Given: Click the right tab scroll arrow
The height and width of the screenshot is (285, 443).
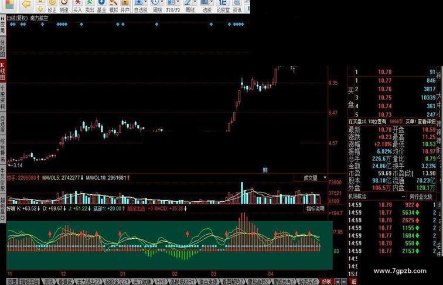Looking at the screenshot, I should 344,281.
